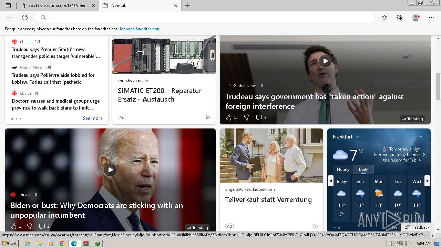Screen dimensions: 441x248
Task: Click See more in news card
Action: 93,118
